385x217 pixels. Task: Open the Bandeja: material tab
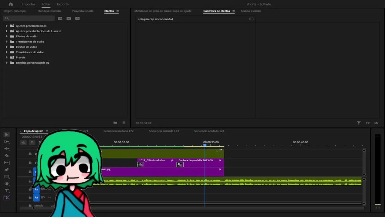(50, 11)
